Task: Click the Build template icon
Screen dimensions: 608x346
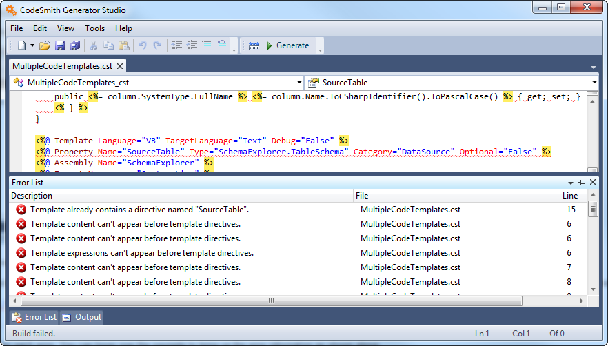Action: [254, 45]
